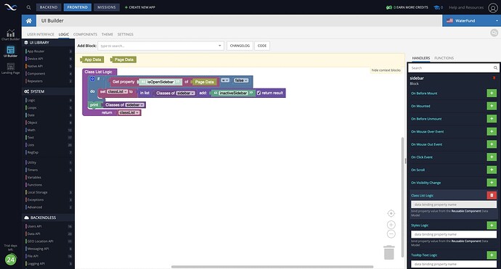Delete the Class List Logic handler
The image size is (501, 269).
(x=492, y=195)
